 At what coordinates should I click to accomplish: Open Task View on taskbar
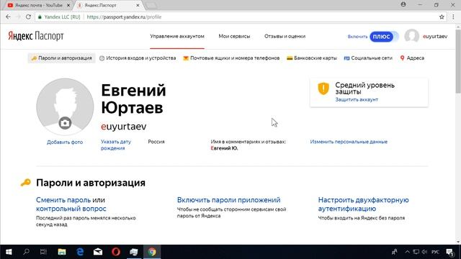tap(43, 252)
